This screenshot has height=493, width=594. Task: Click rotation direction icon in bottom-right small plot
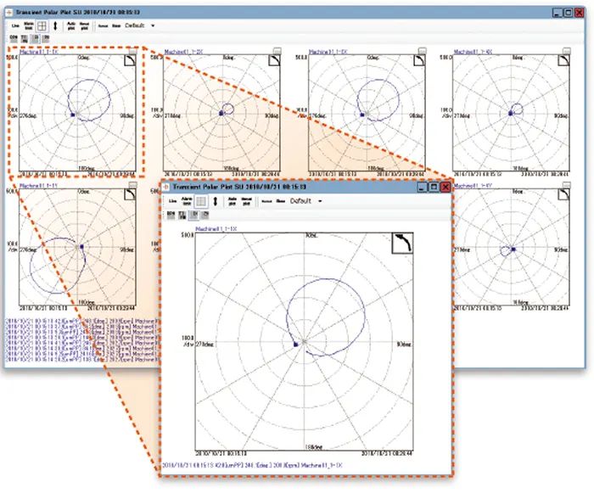coord(563,194)
